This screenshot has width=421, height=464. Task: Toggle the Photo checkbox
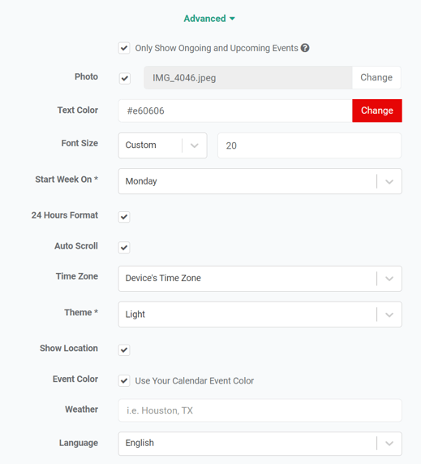(x=125, y=79)
